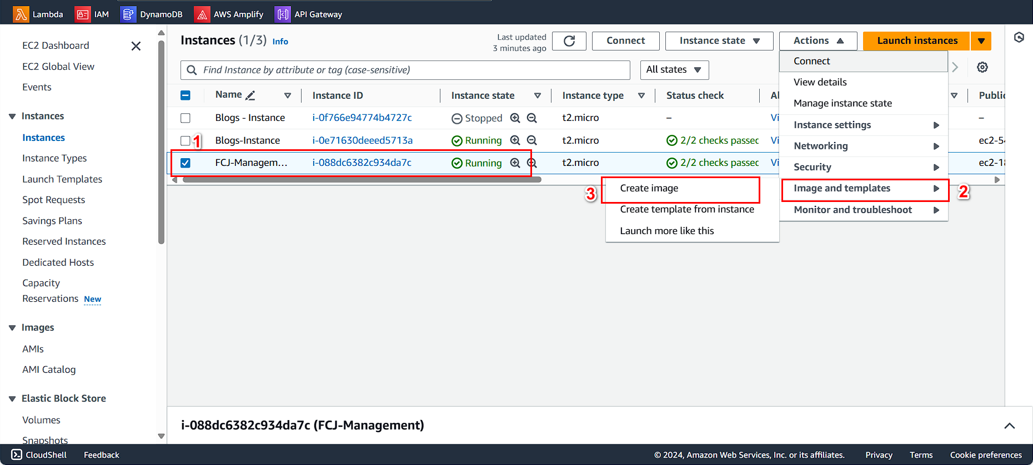The image size is (1033, 465).
Task: Open AMIs in the sidebar
Action: [33, 349]
